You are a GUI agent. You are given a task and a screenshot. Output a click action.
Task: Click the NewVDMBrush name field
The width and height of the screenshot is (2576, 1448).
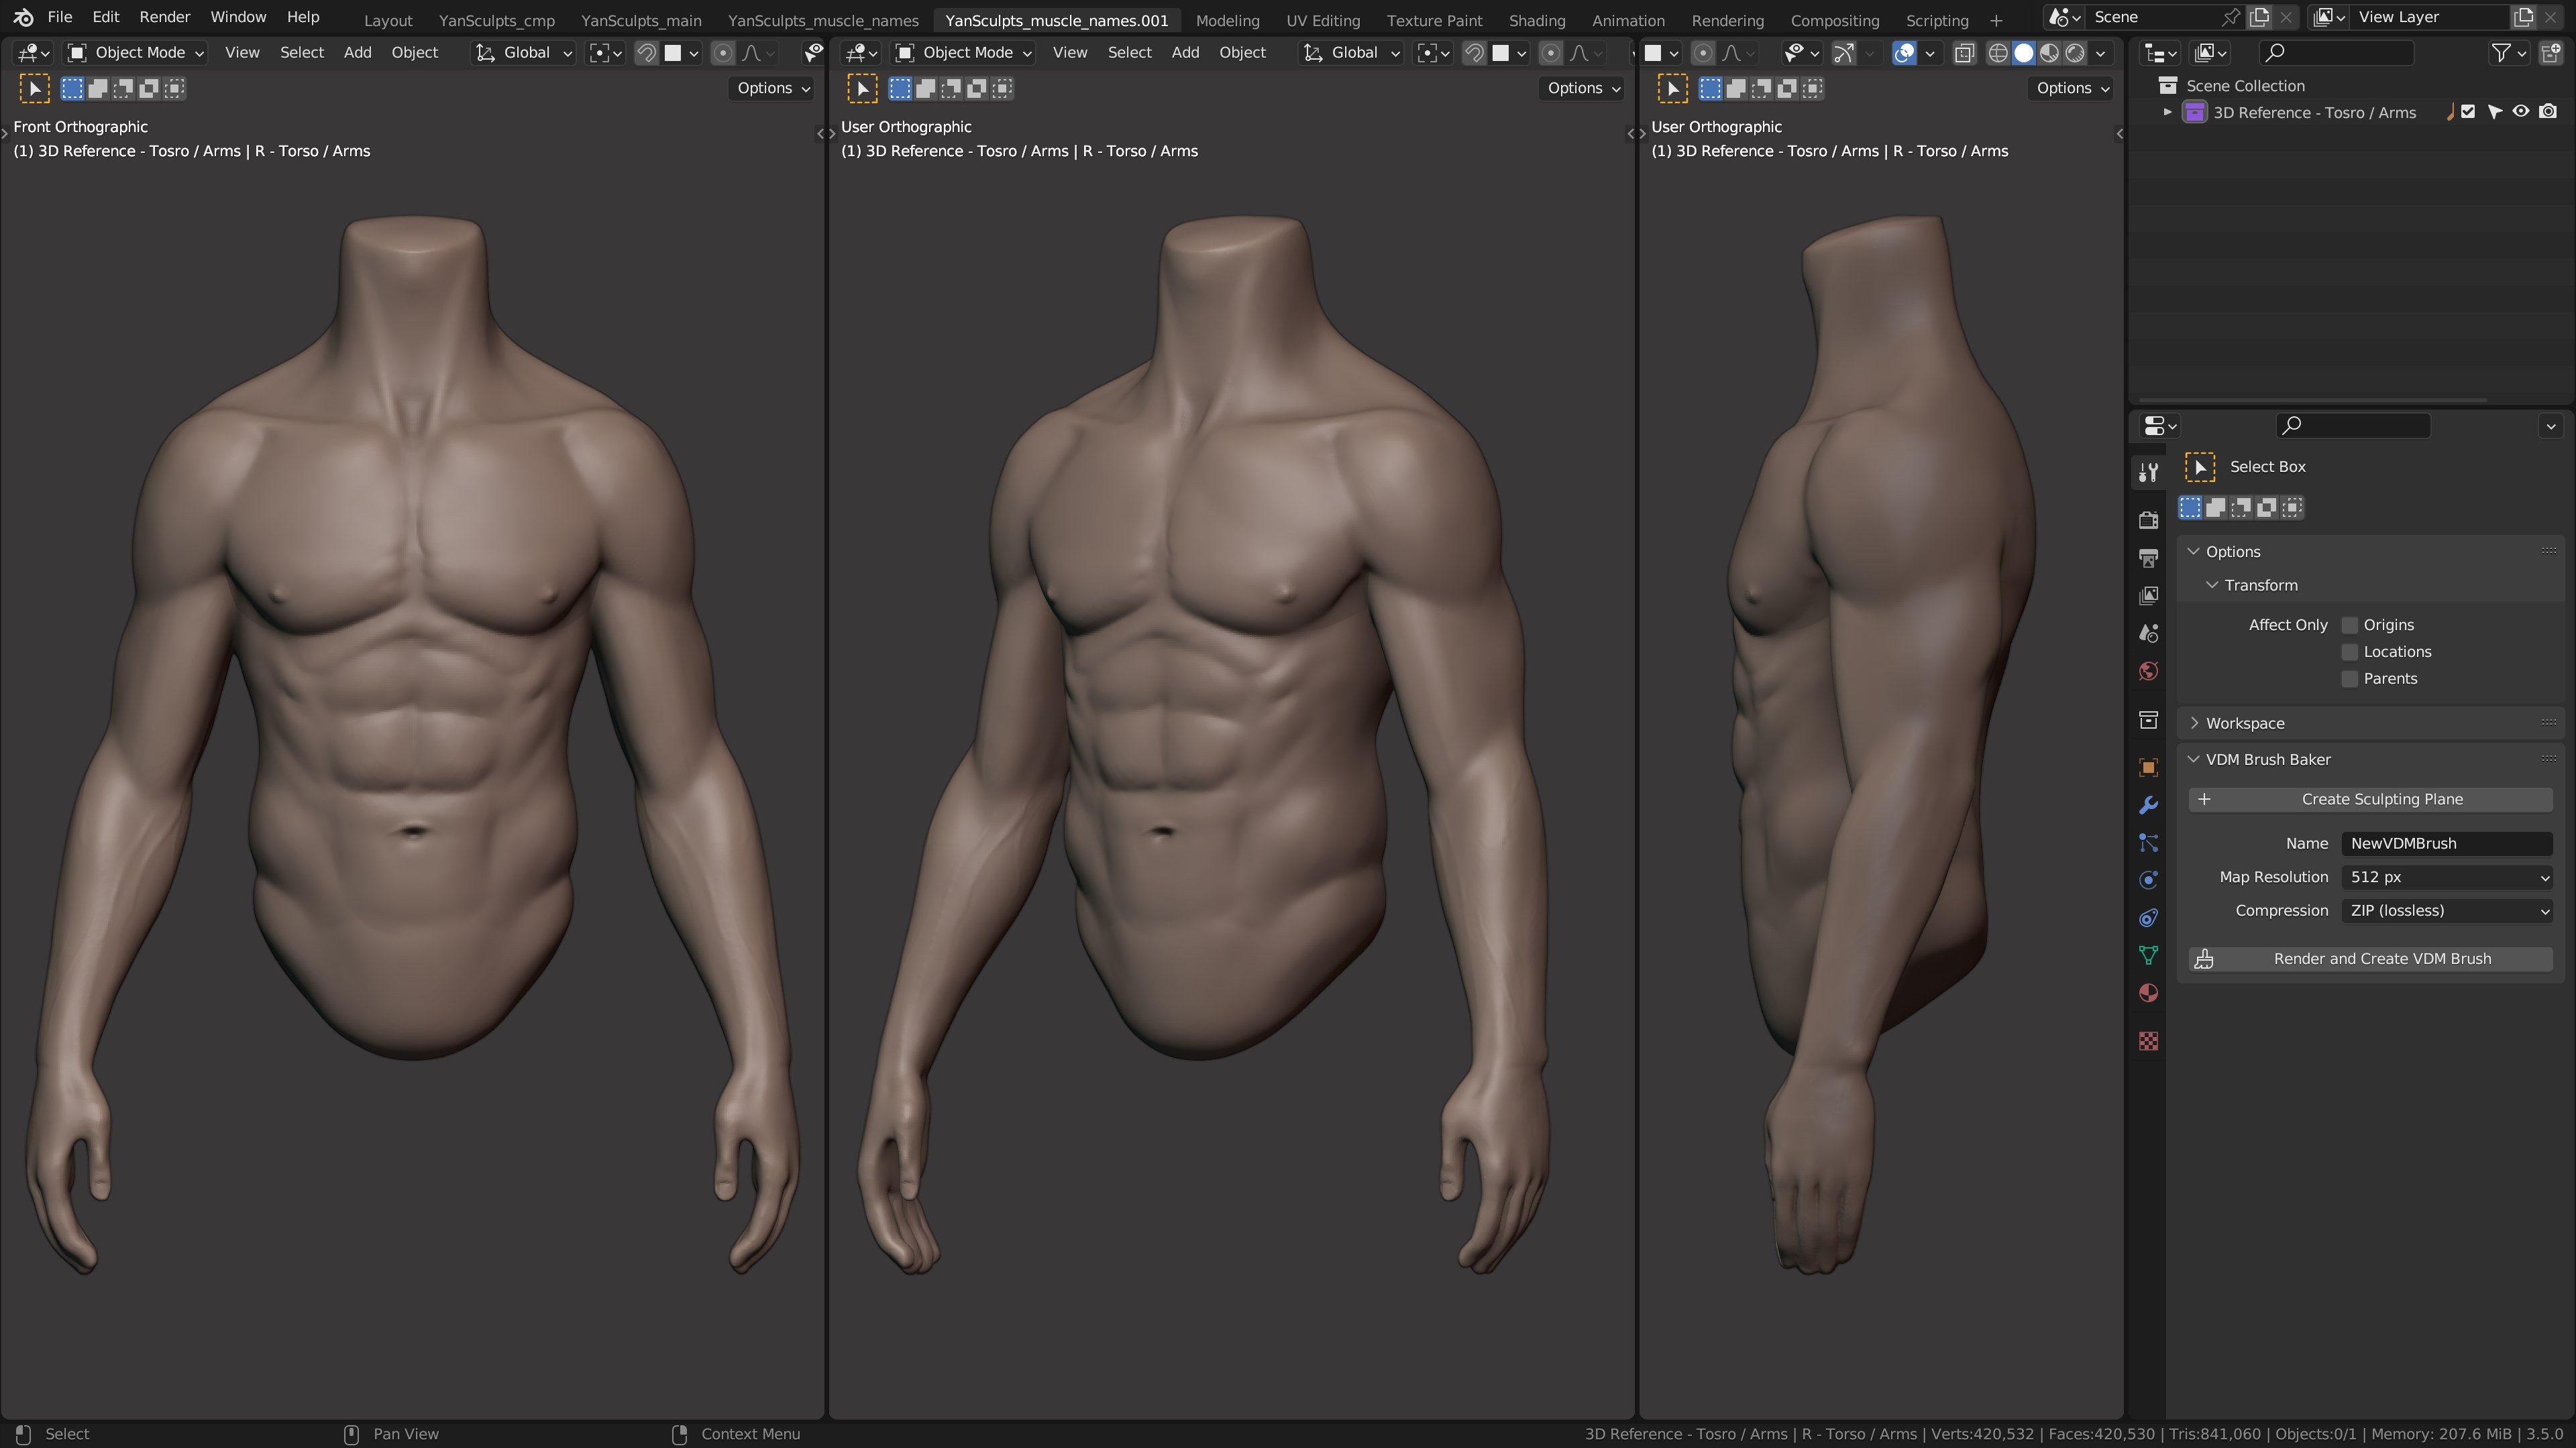click(2446, 843)
